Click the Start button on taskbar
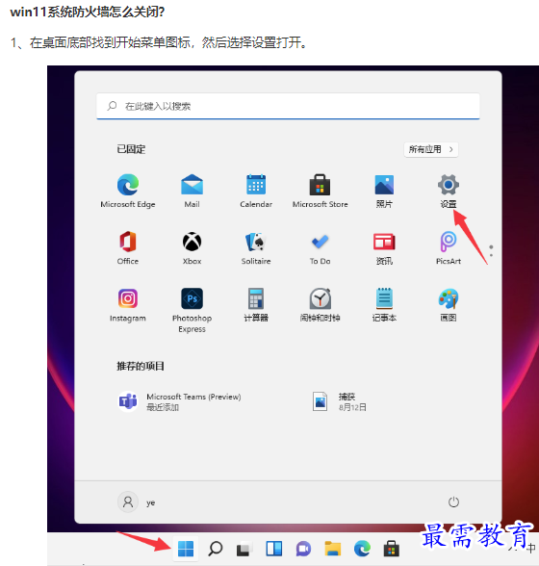Screen dimensions: 539x566 tap(186, 549)
